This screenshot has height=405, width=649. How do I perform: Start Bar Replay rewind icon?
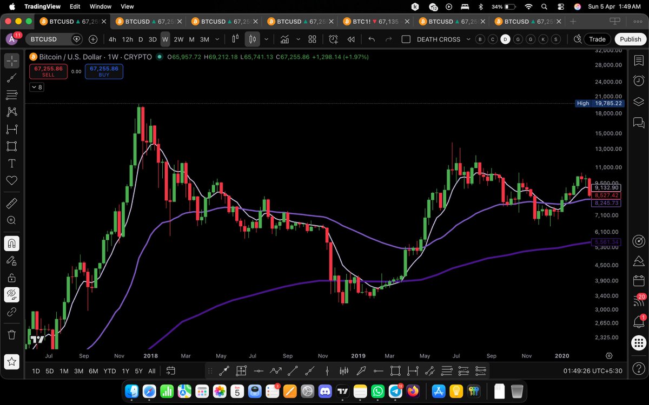[x=351, y=39]
